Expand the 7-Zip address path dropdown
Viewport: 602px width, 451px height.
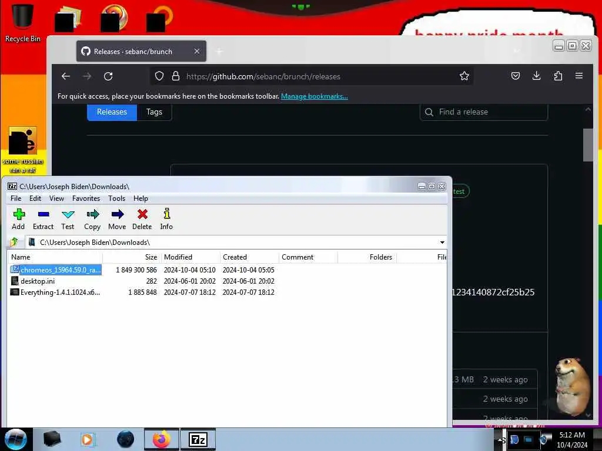tap(442, 243)
